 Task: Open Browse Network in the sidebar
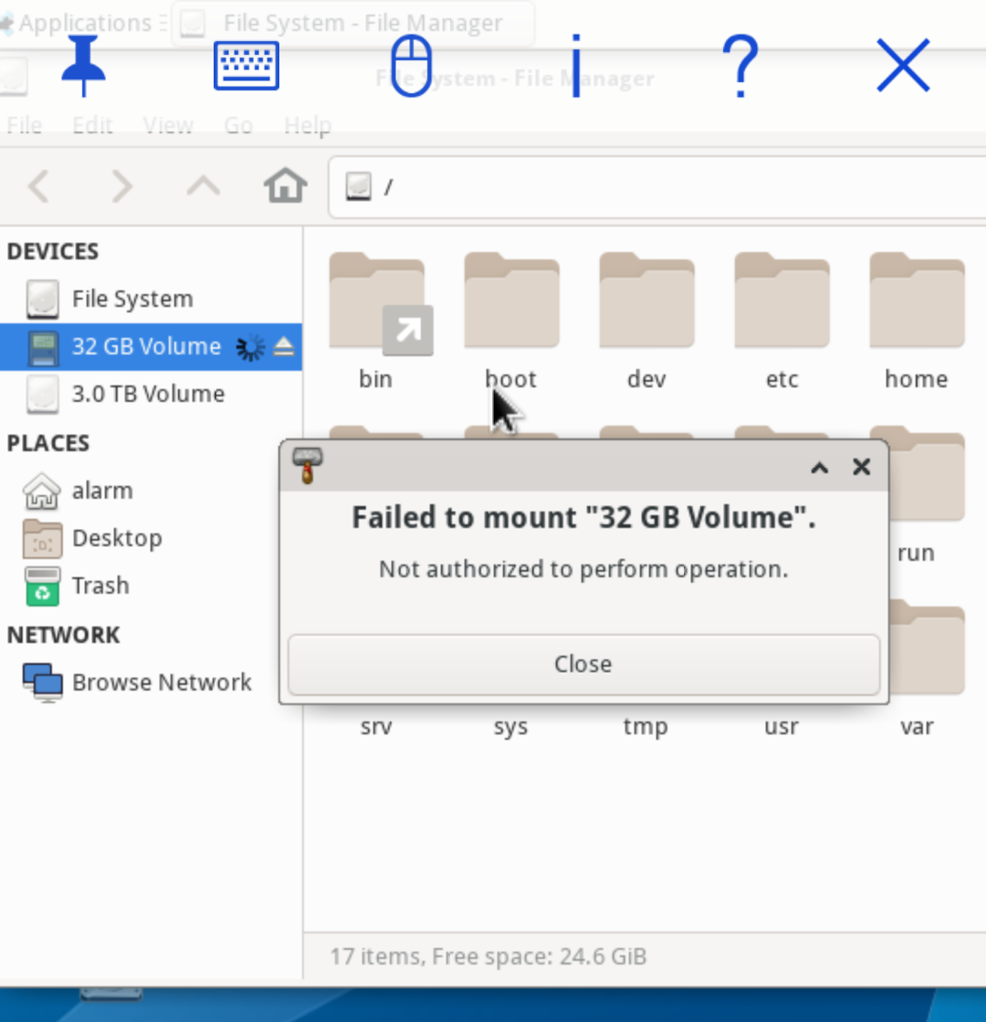162,682
